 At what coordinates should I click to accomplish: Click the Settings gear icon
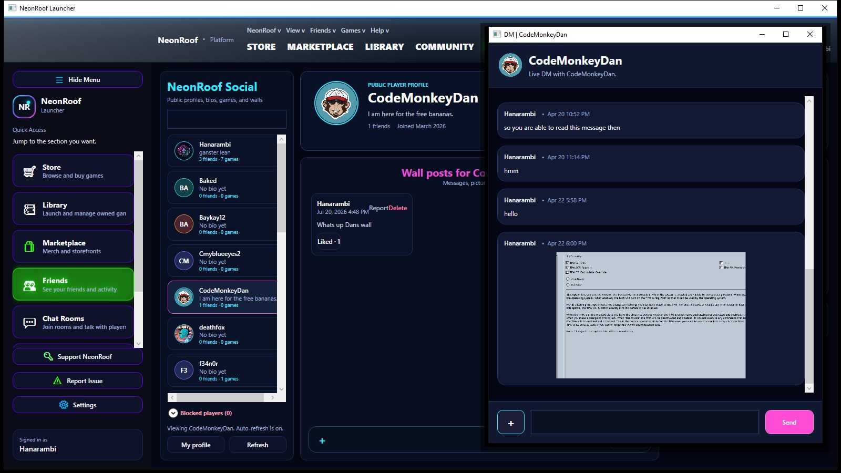(x=64, y=405)
